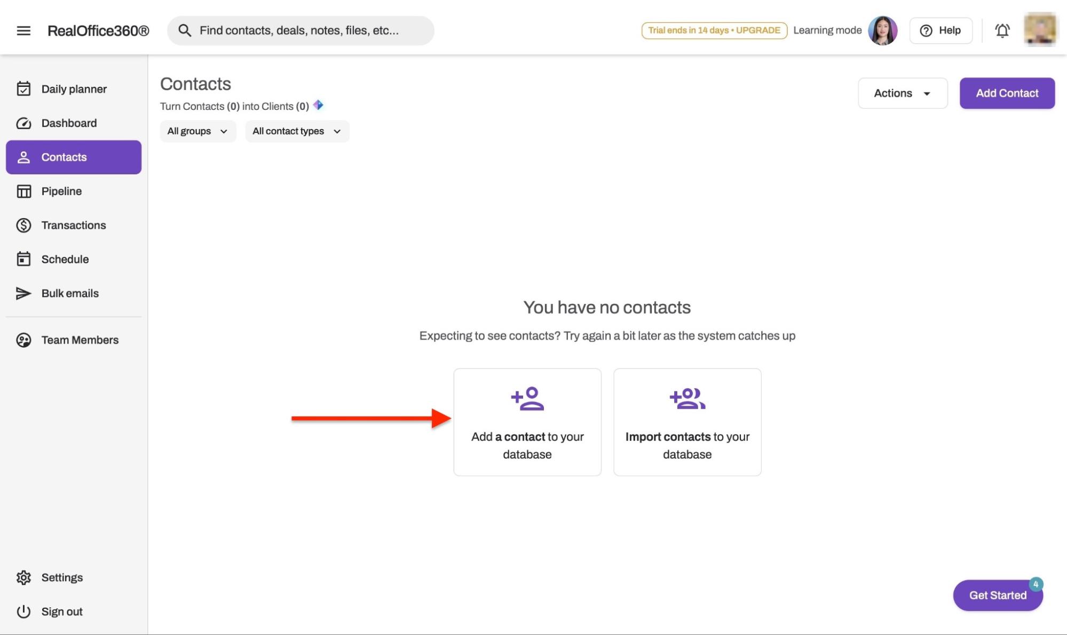Image resolution: width=1067 pixels, height=635 pixels.
Task: Click the Get Started button
Action: (997, 595)
